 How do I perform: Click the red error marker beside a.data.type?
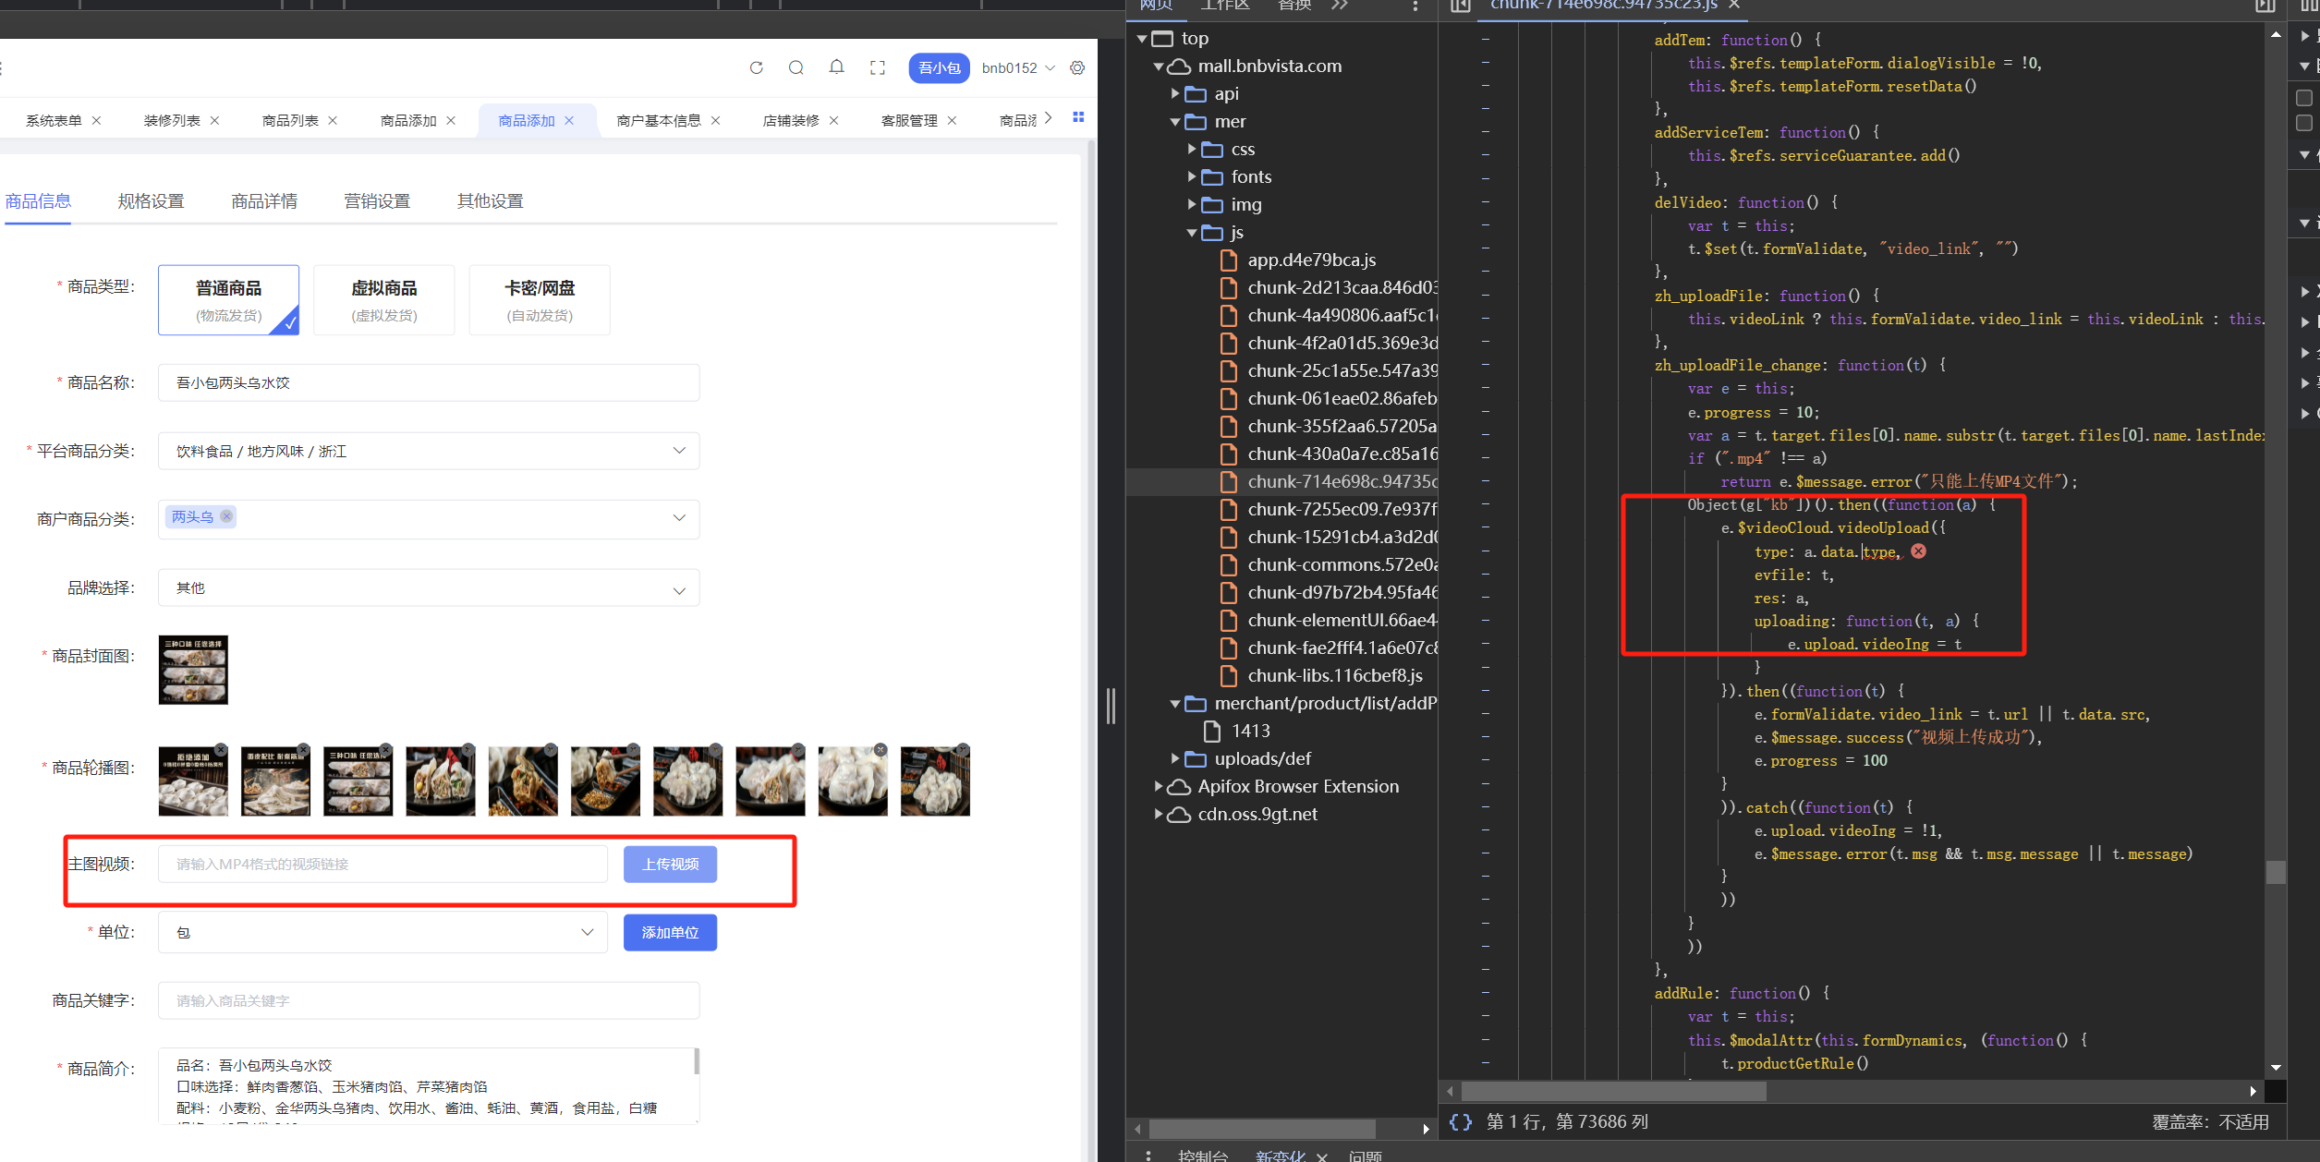1919,551
